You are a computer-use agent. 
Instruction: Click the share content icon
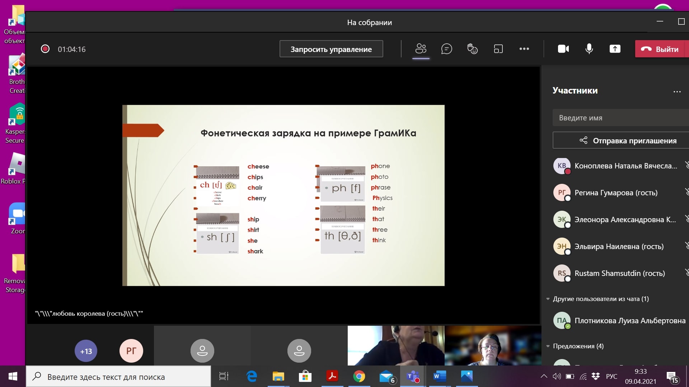coord(615,49)
